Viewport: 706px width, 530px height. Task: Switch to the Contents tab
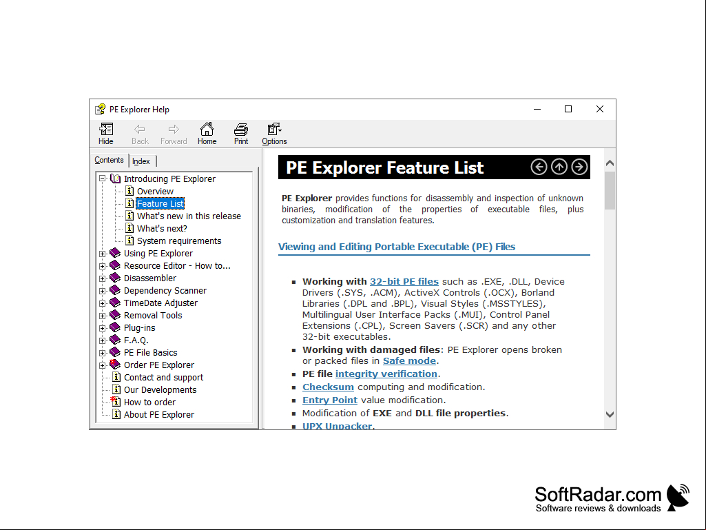[x=109, y=160]
